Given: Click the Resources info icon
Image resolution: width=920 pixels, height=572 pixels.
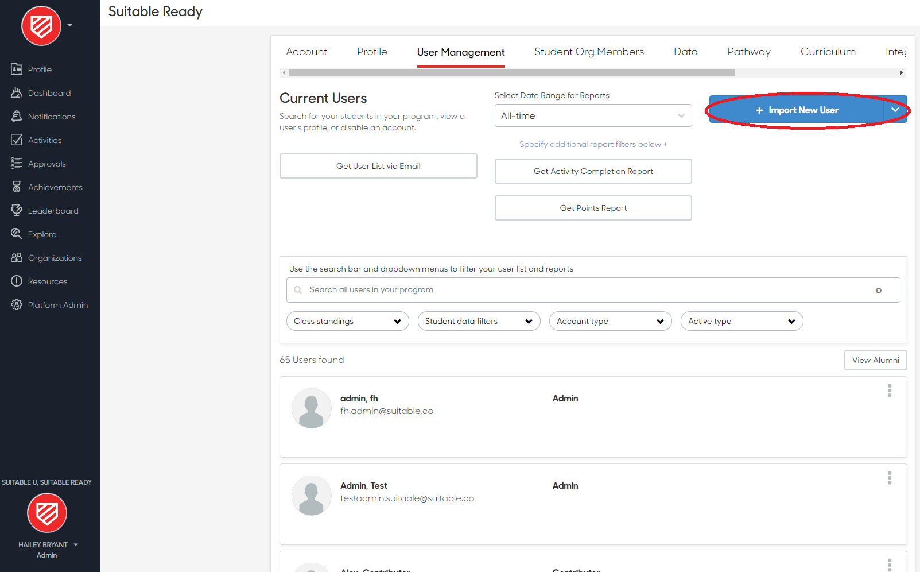Looking at the screenshot, I should click(17, 281).
